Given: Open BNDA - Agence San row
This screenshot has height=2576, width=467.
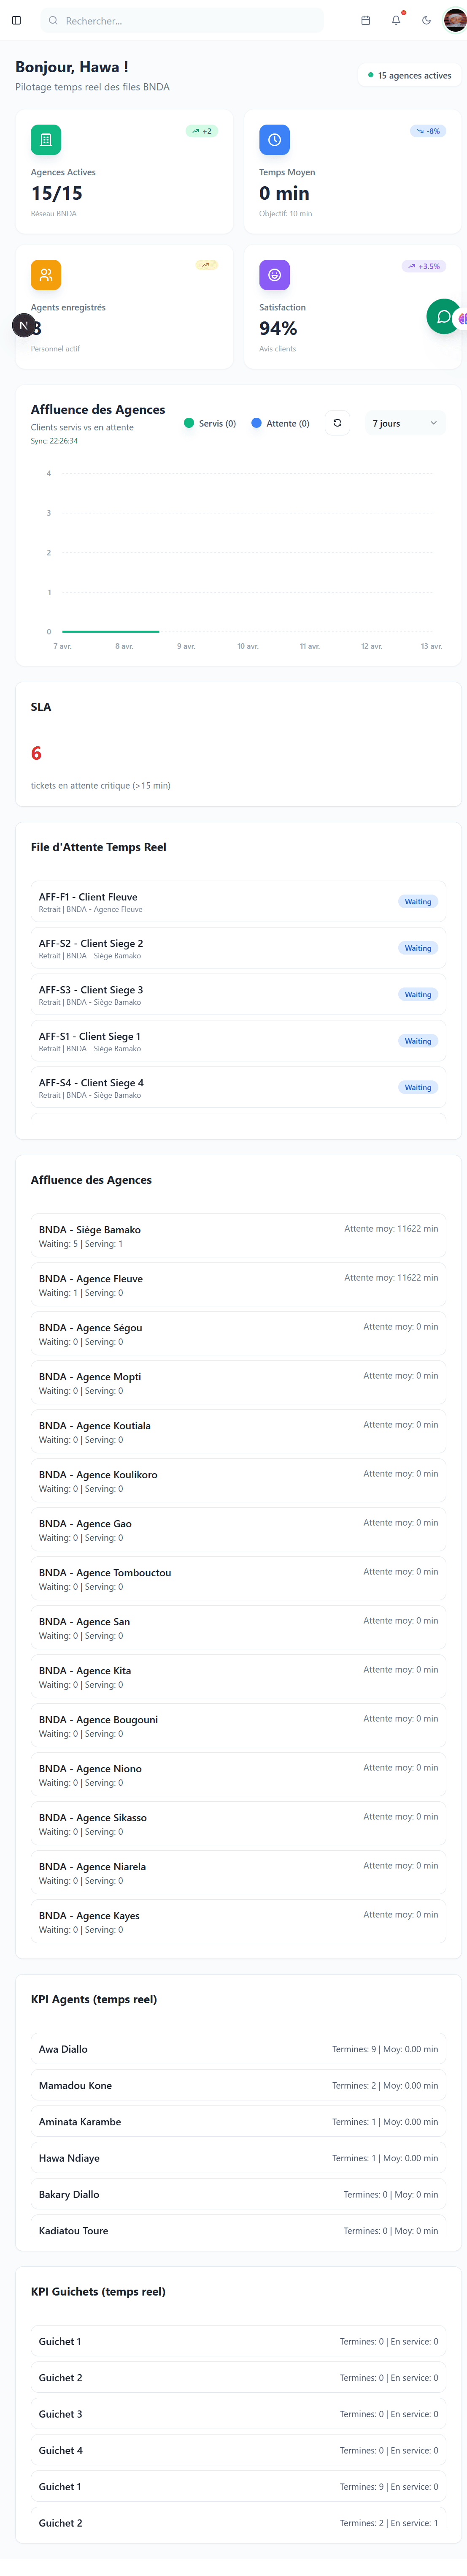Looking at the screenshot, I should [238, 1628].
